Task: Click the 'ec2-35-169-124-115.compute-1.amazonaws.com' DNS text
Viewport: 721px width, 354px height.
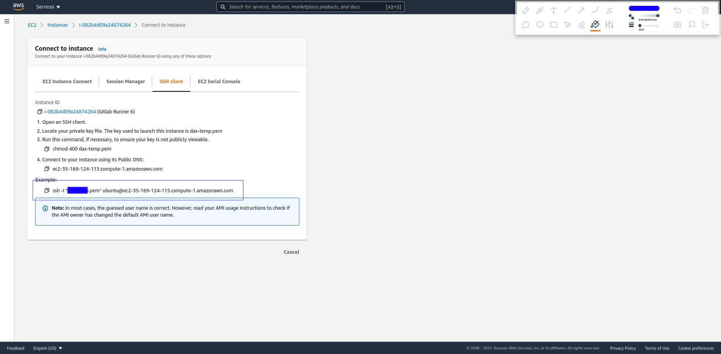Action: click(x=108, y=169)
